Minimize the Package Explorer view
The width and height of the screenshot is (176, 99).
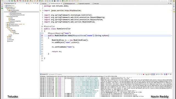coord(35,4)
